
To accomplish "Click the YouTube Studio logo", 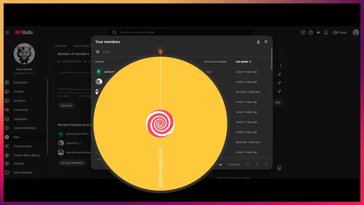I will pyautogui.click(x=24, y=32).
